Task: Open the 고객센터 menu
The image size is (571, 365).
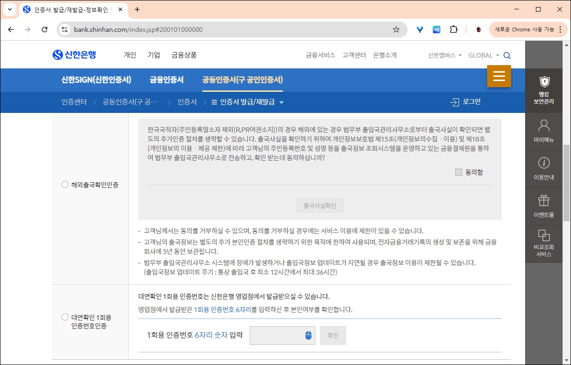Action: [x=354, y=55]
